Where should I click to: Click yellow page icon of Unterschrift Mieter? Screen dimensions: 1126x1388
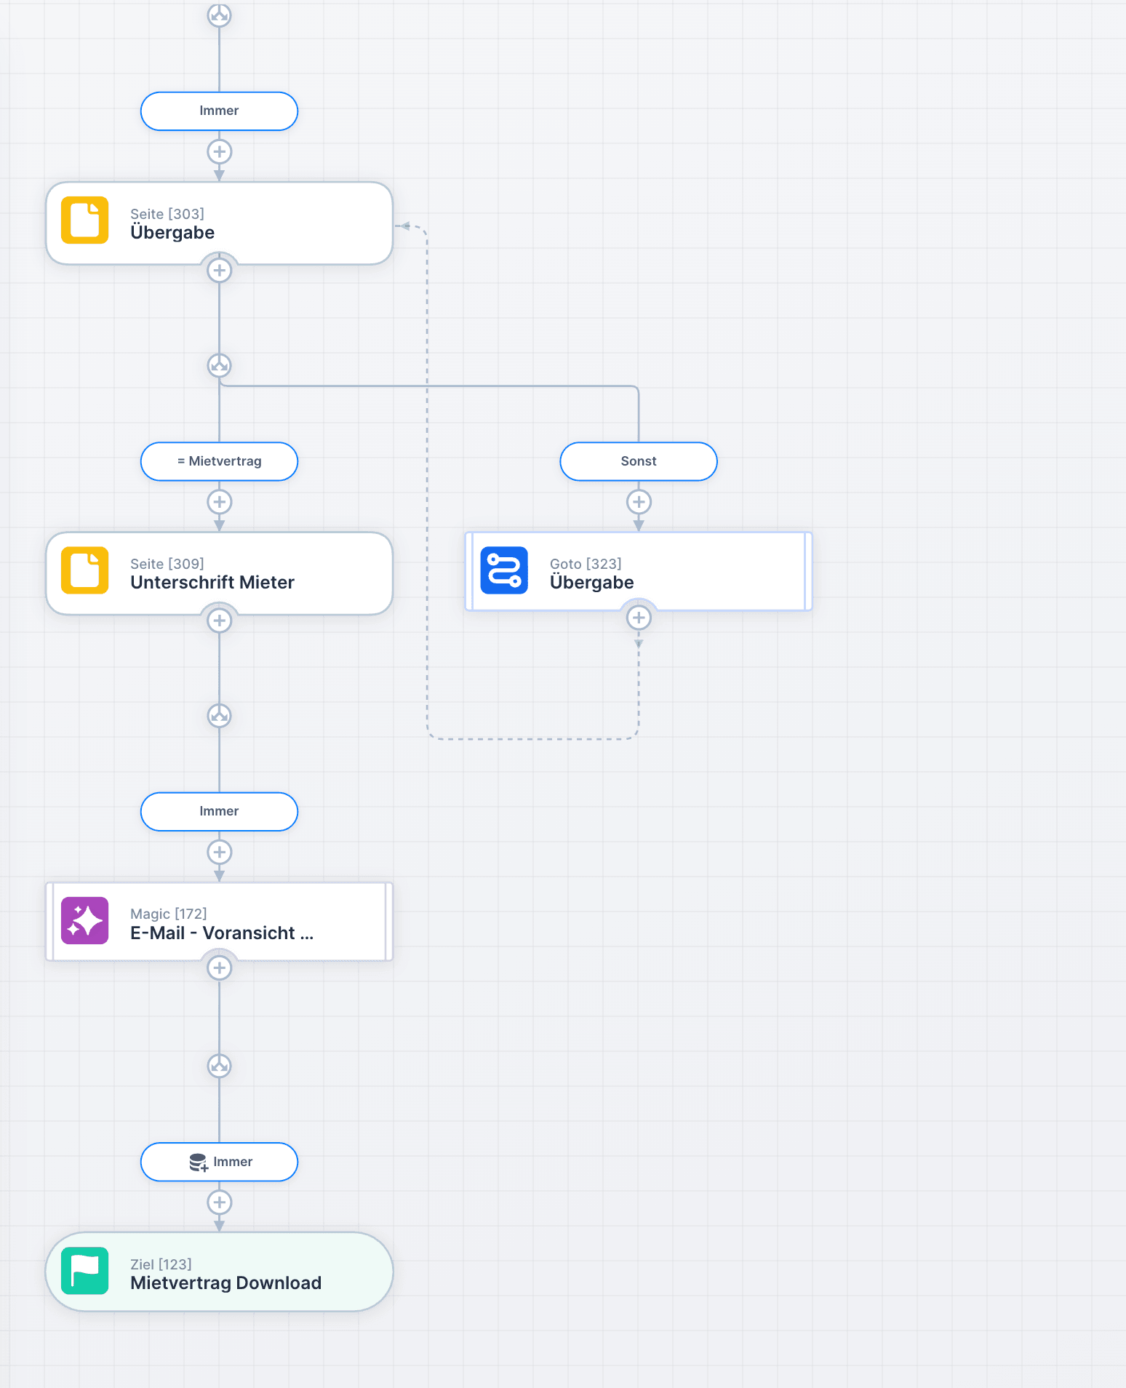click(x=85, y=570)
